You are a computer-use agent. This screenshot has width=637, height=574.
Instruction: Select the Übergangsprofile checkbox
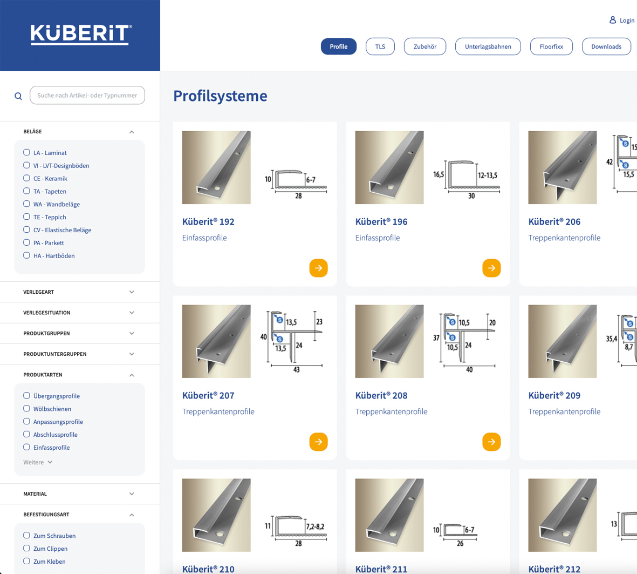26,395
